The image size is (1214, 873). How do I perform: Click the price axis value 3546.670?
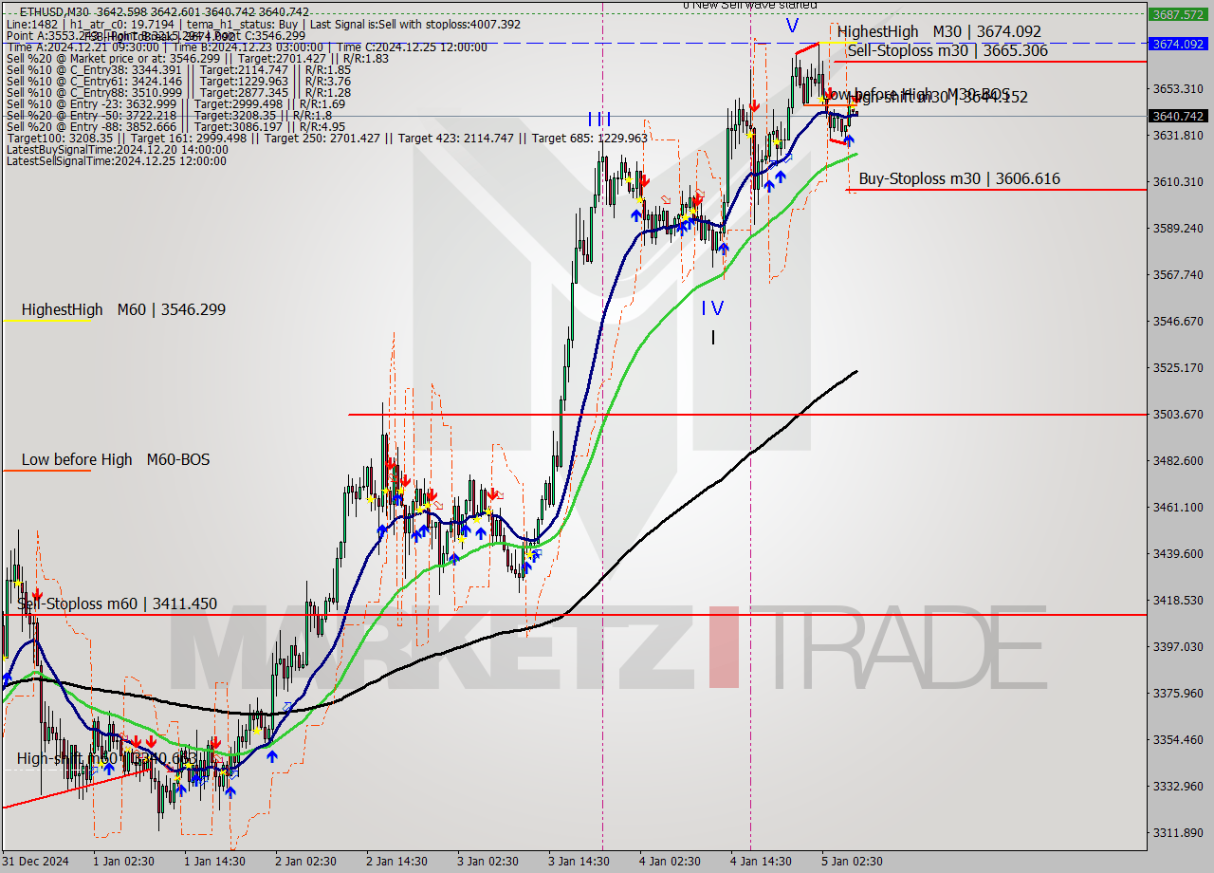click(1177, 321)
